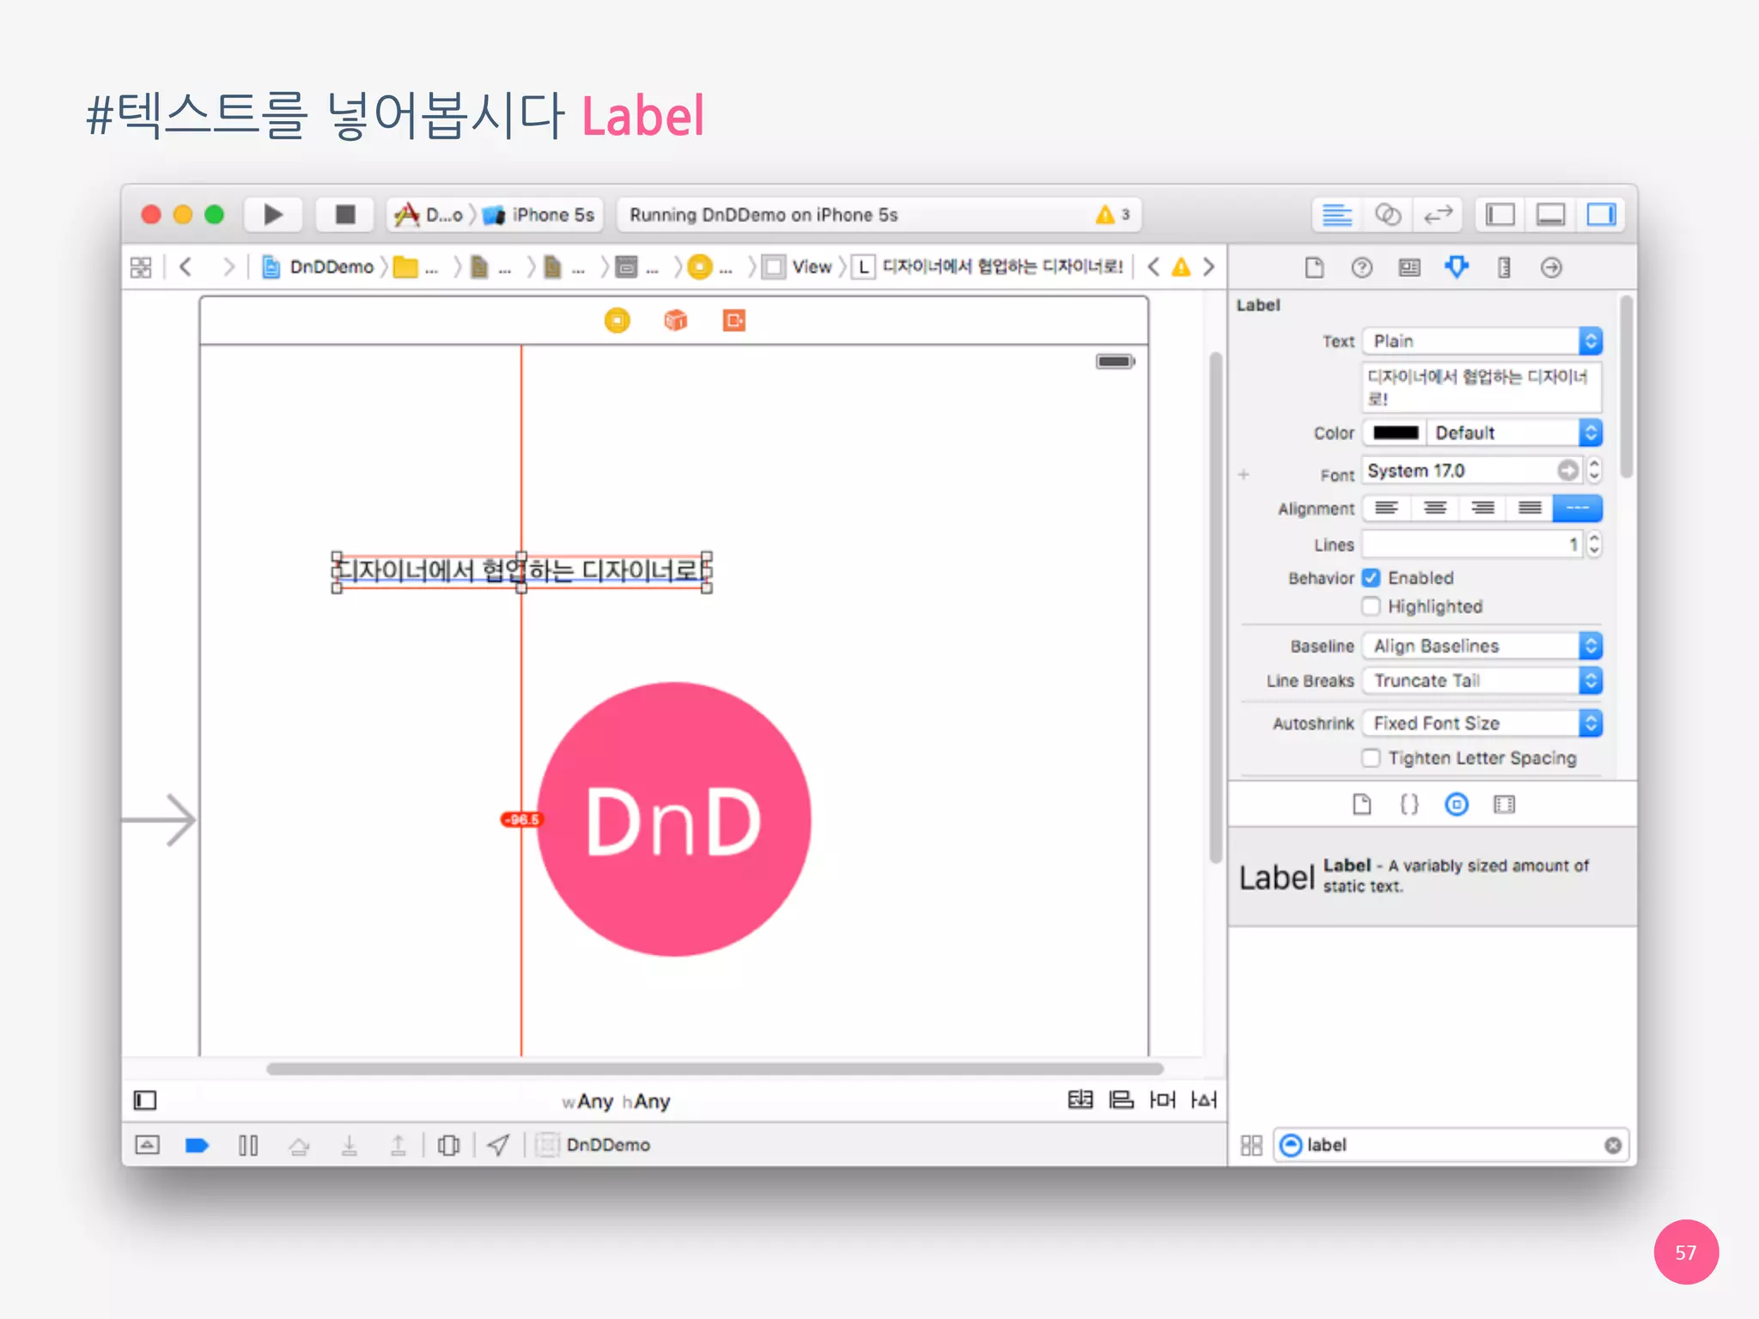Set alignment to left
Image resolution: width=1759 pixels, height=1319 pixels.
[x=1386, y=508]
